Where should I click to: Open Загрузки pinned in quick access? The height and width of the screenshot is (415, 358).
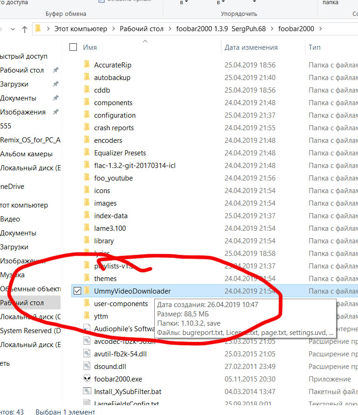[14, 84]
